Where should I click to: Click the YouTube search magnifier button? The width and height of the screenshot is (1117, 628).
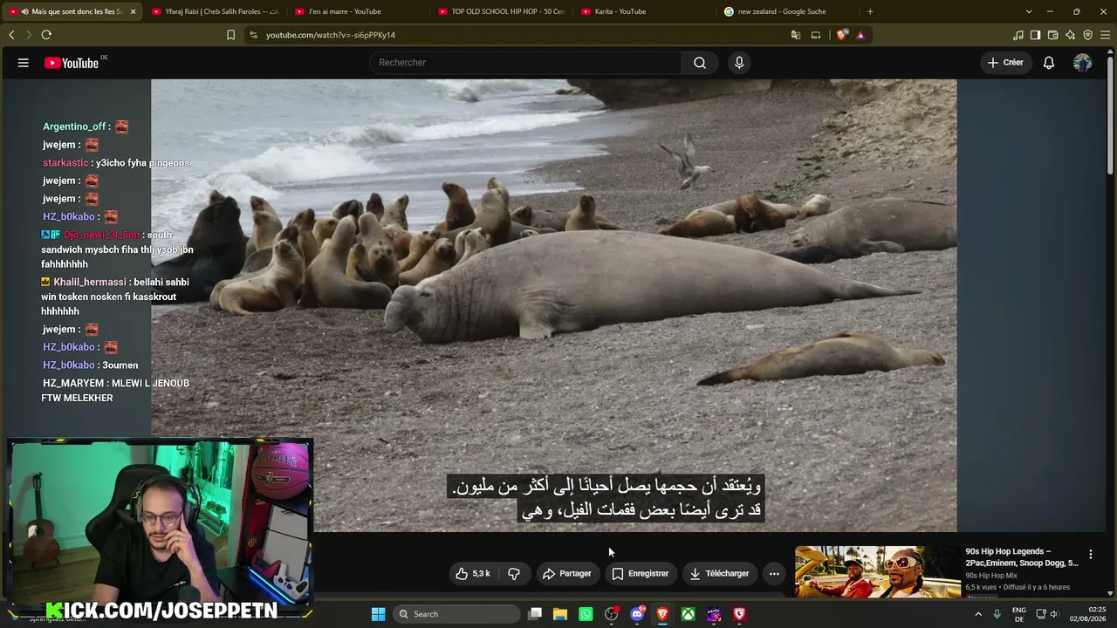700,63
